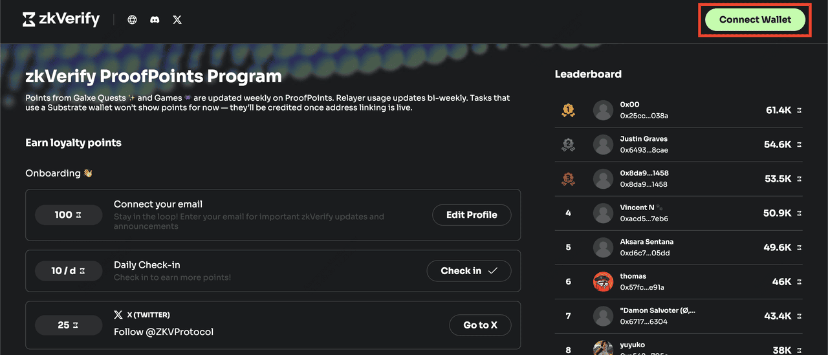Open the Discord icon link
Viewport: 828px width, 355px height.
tap(155, 20)
